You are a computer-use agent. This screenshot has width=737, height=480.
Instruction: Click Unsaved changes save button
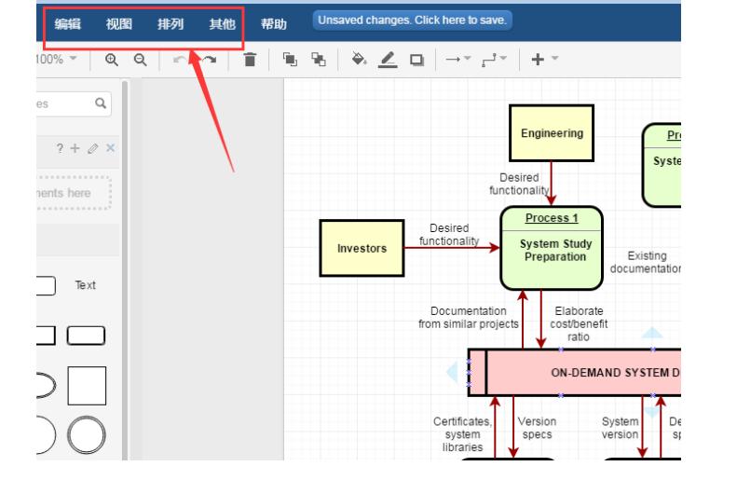[412, 21]
